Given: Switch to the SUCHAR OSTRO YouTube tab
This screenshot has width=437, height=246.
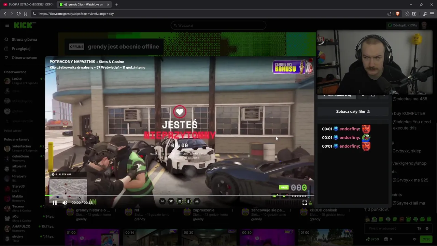Looking at the screenshot, I should [x=28, y=4].
